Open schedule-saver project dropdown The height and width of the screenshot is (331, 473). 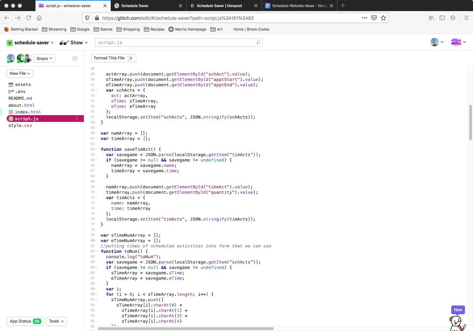[x=30, y=43]
